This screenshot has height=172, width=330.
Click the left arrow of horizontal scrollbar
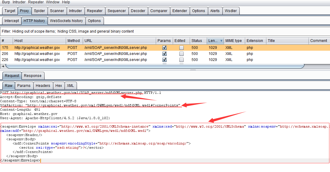pos(3,66)
